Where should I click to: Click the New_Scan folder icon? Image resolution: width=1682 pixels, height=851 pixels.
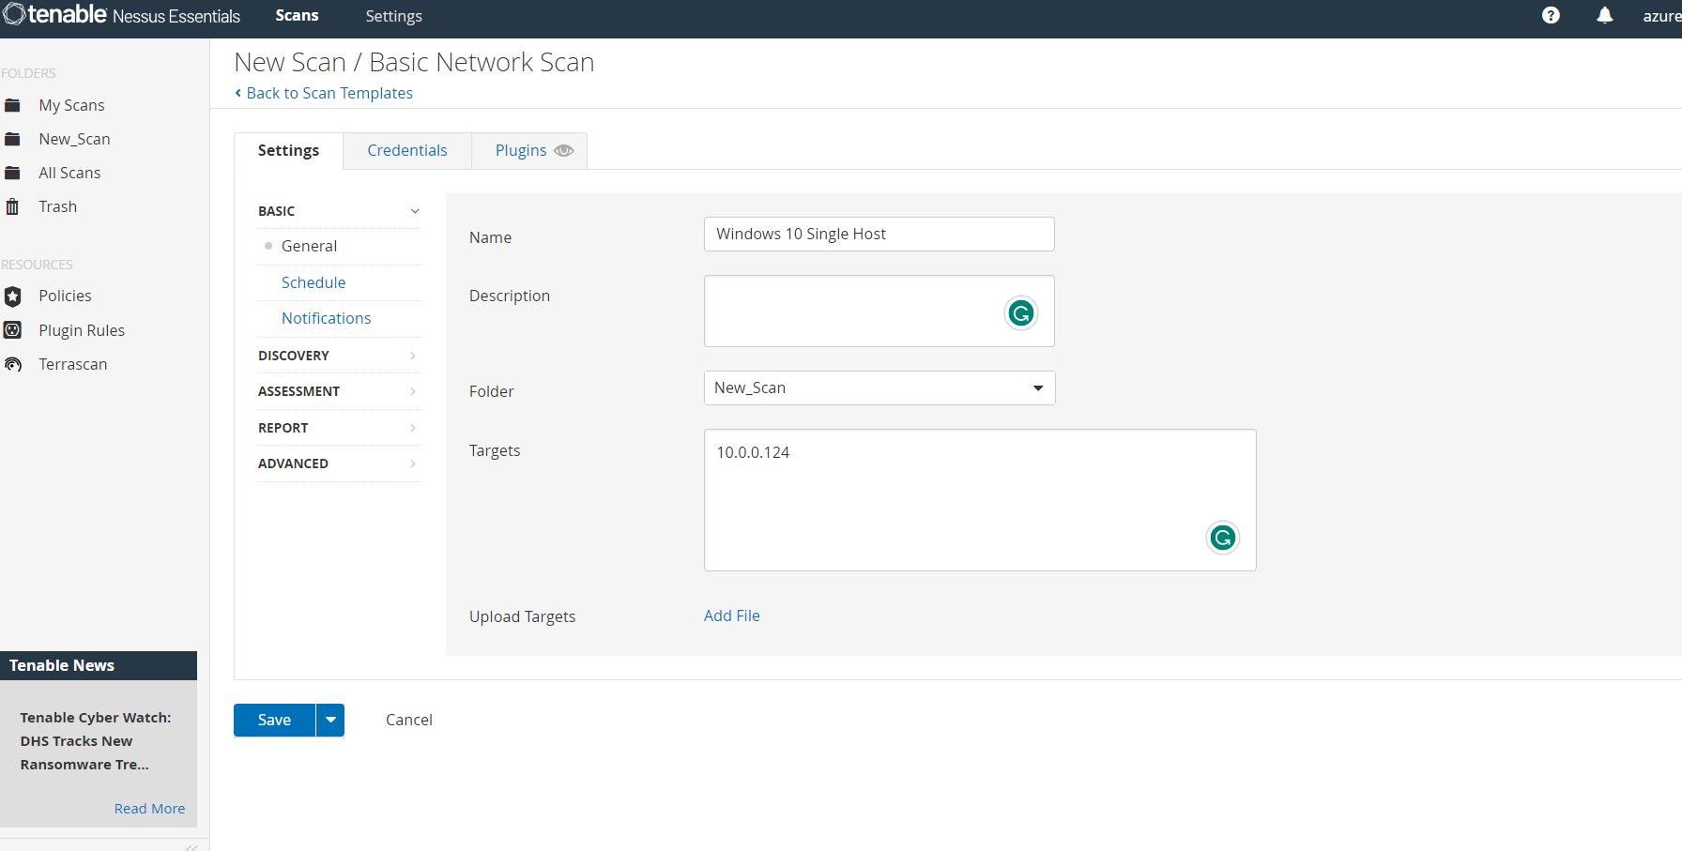point(12,139)
